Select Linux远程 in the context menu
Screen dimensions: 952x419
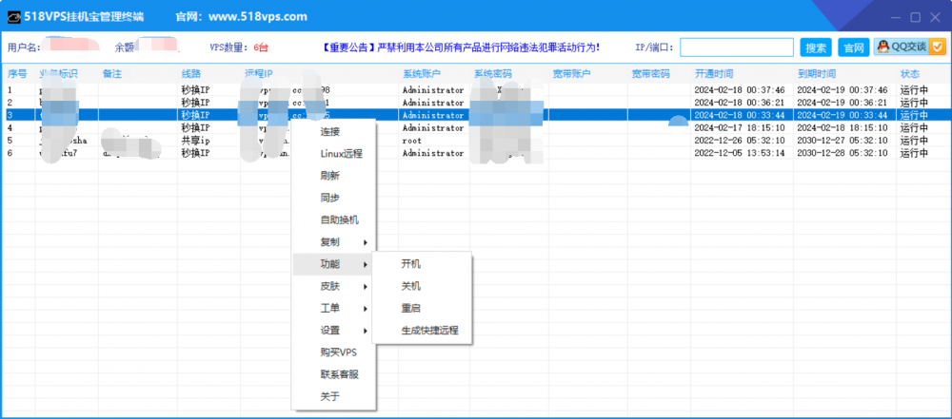pos(334,153)
